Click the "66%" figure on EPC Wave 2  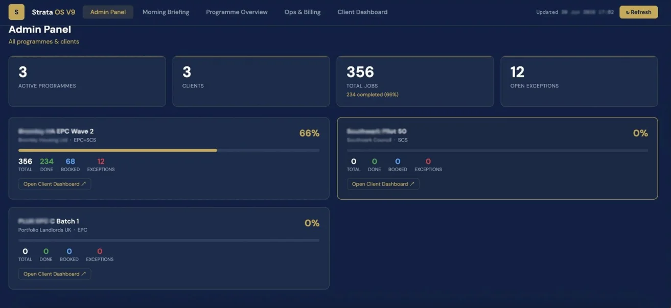tap(309, 133)
